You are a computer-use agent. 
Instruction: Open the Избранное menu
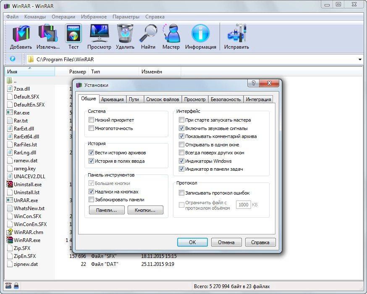(94, 17)
